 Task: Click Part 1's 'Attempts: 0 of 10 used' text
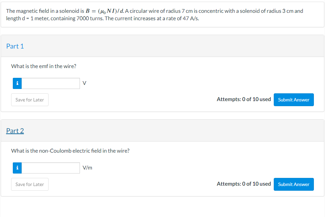(x=244, y=99)
